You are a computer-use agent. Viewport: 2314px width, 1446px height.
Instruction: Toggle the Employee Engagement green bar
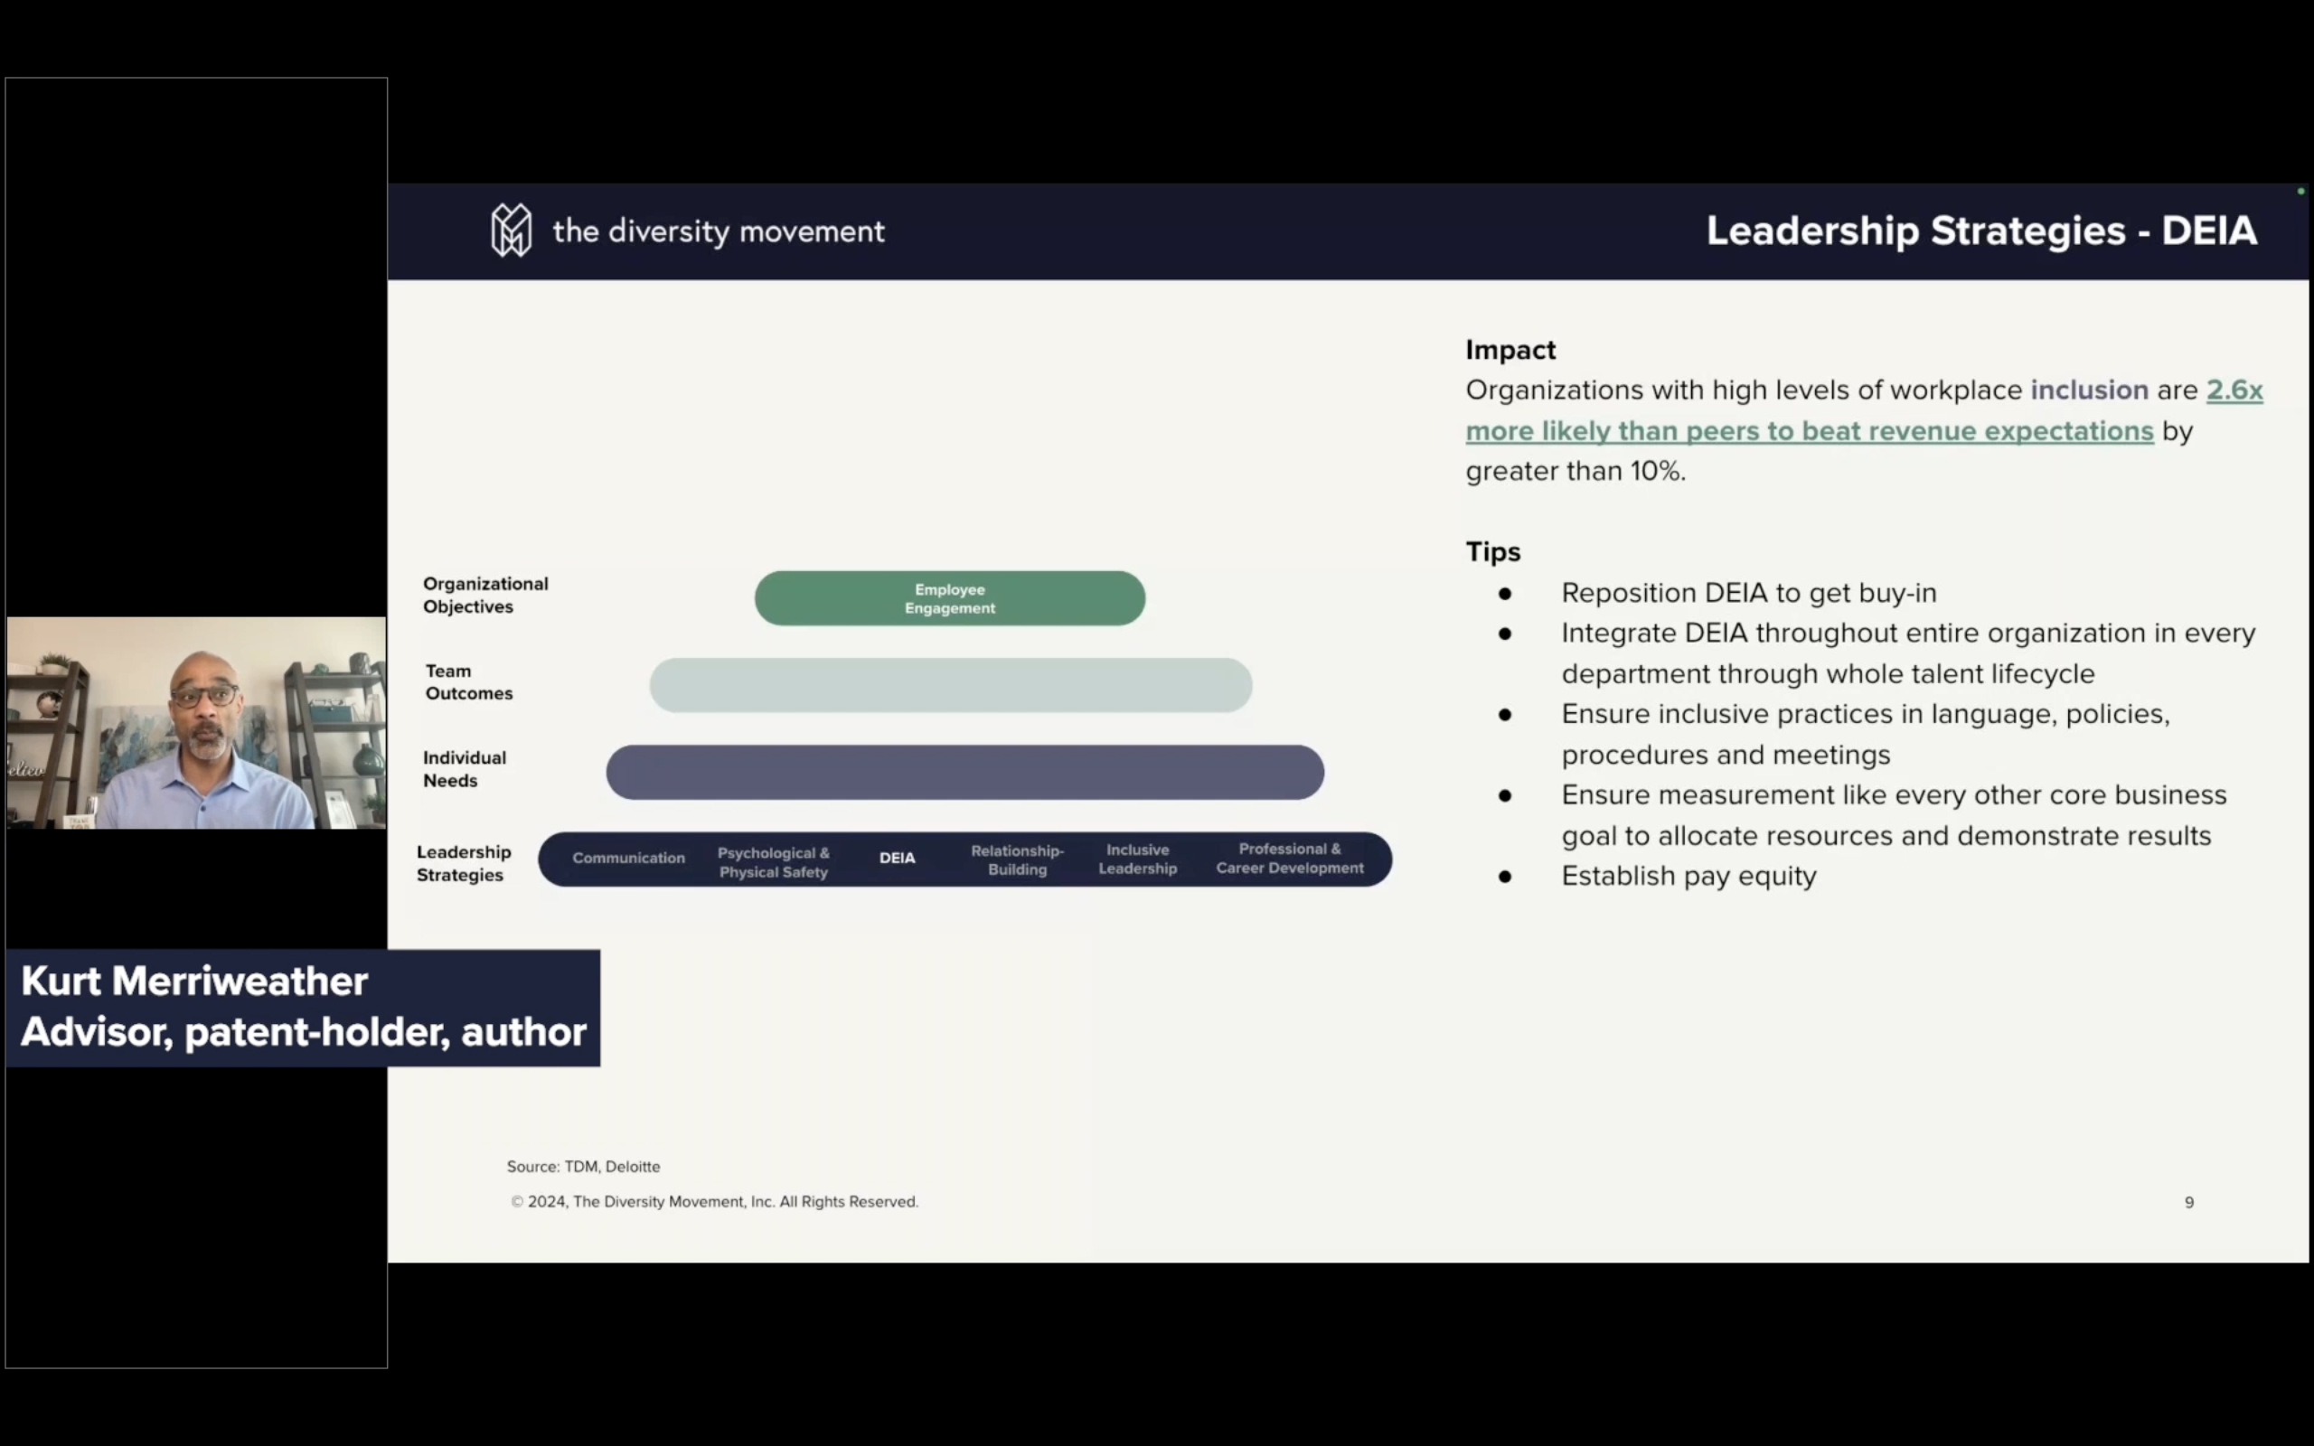948,597
